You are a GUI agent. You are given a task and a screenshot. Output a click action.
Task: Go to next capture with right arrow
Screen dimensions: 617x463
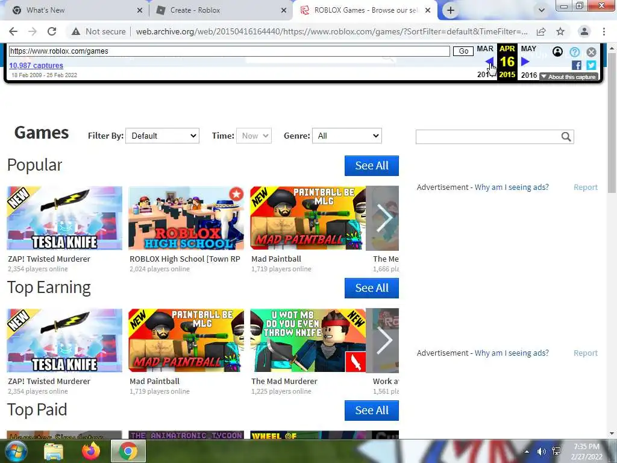[525, 61]
